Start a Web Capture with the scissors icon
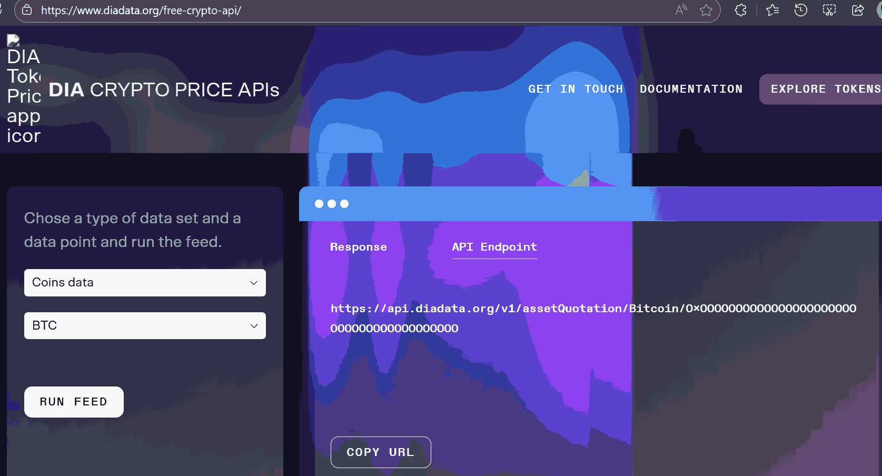Image resolution: width=882 pixels, height=476 pixels. coord(828,10)
